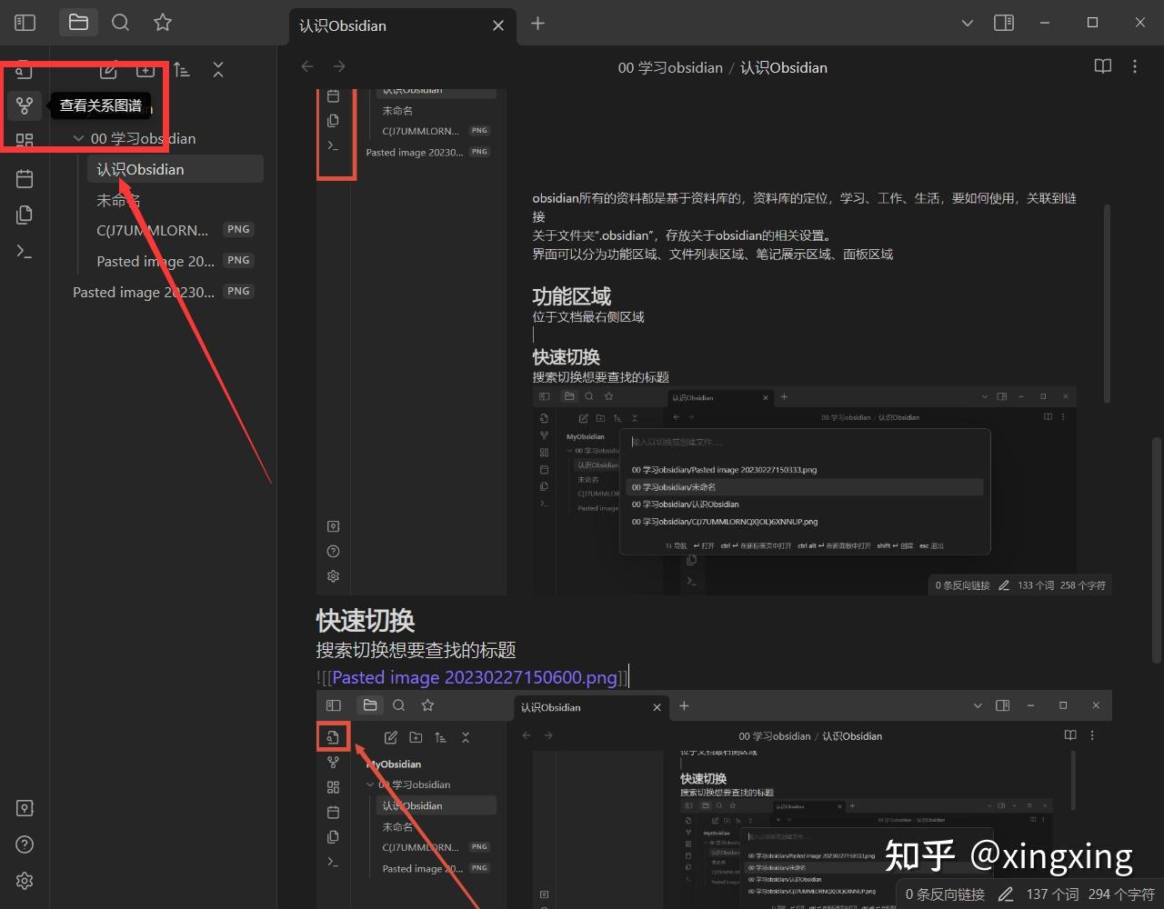Open the bookmarks star tab
1164x909 pixels.
click(x=163, y=23)
